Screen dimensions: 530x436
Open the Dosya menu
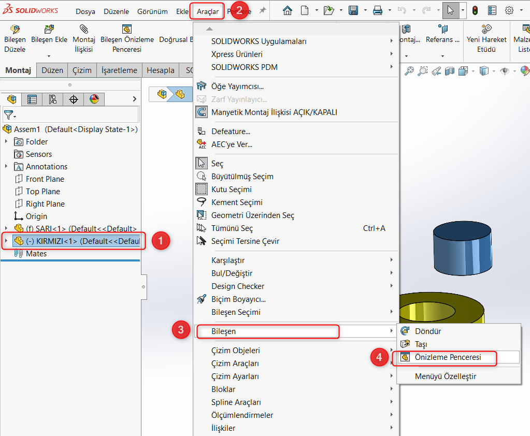point(85,11)
